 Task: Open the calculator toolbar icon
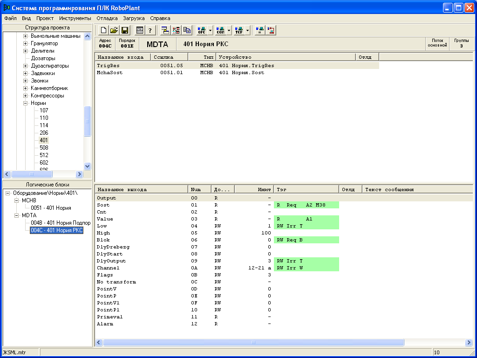point(139,30)
